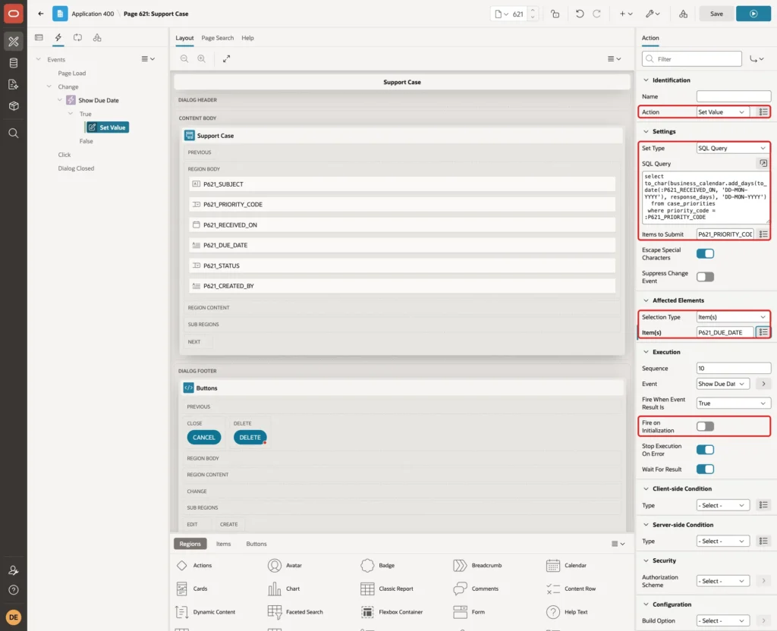This screenshot has height=631, width=777.
Task: Toggle Suppress Change Event switch
Action: [705, 277]
